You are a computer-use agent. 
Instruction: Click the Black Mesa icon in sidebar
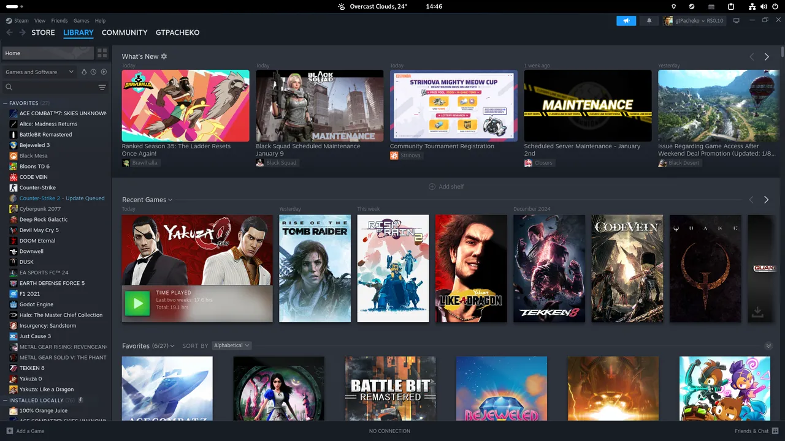13,156
